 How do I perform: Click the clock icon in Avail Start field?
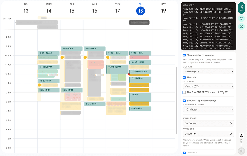[231, 123]
